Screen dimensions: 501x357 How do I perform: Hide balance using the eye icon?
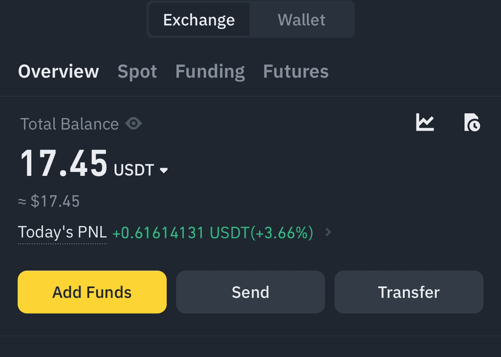[x=134, y=123]
